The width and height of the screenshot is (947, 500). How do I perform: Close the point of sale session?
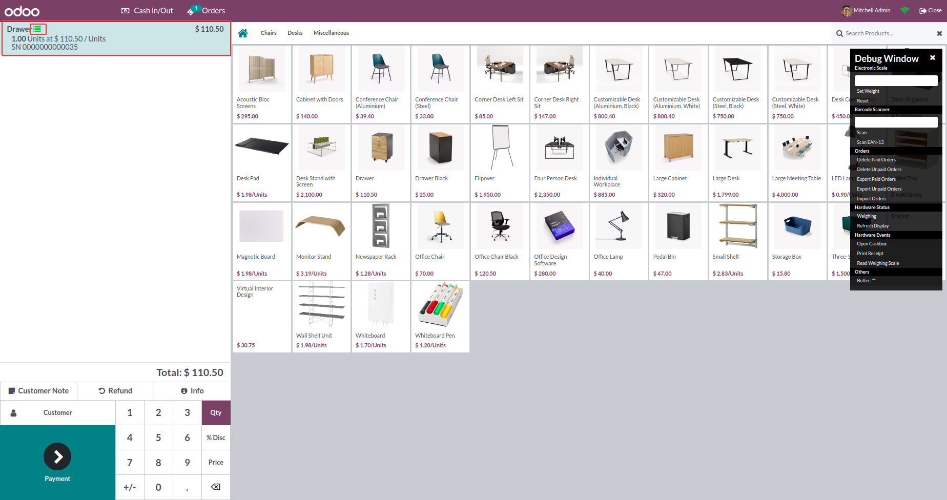[930, 10]
